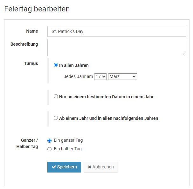Click the checkmark icon on Speichern
Viewport: 193px width, 189px height.
coord(54,167)
